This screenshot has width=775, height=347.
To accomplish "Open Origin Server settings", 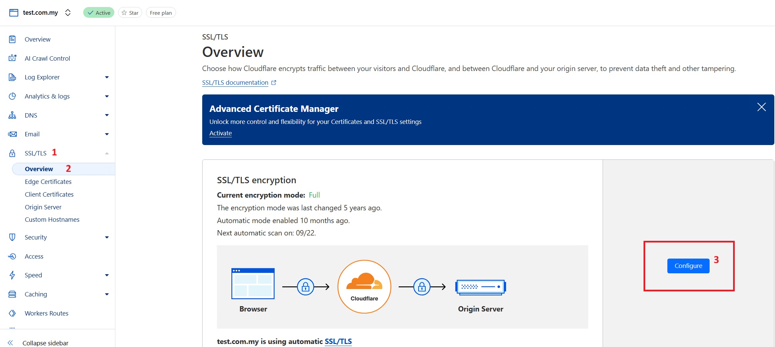I will pyautogui.click(x=43, y=207).
